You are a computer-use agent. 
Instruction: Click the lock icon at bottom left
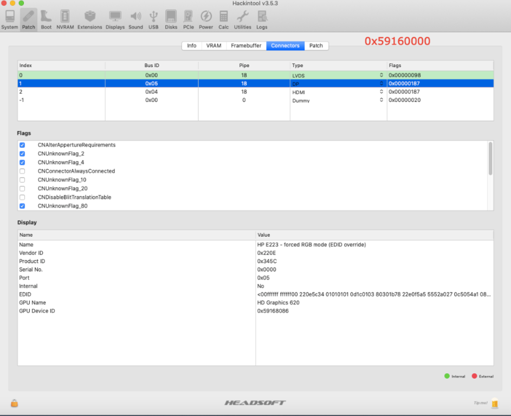[14, 403]
